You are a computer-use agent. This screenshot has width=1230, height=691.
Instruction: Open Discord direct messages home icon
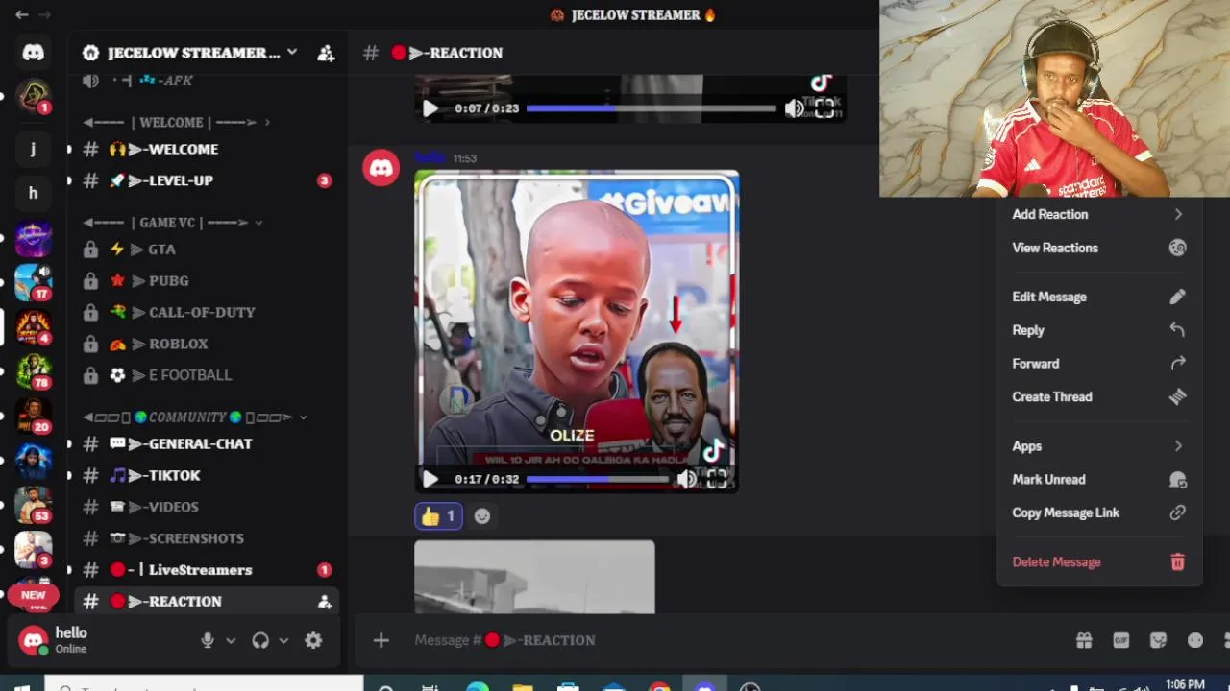tap(33, 52)
